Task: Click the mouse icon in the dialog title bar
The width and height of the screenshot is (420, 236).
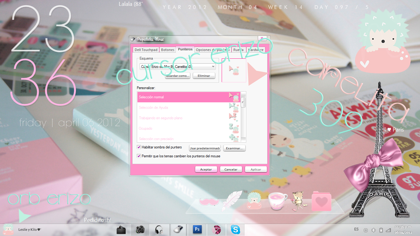Action: 133,39
